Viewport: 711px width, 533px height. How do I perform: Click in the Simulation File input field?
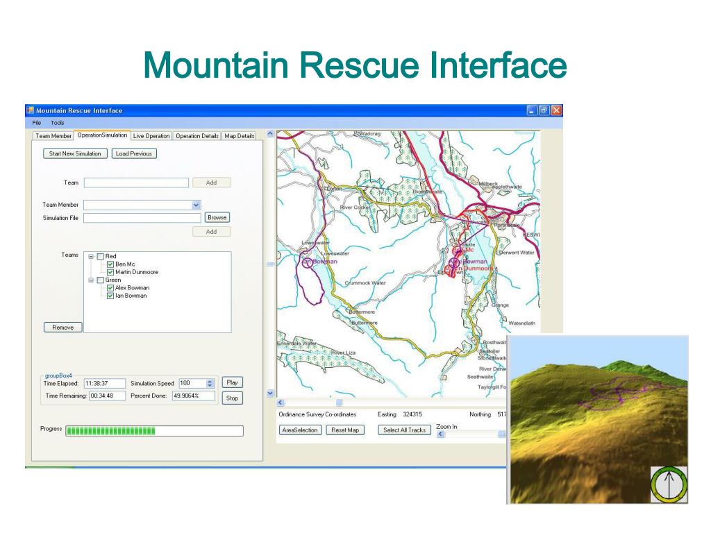pos(142,218)
